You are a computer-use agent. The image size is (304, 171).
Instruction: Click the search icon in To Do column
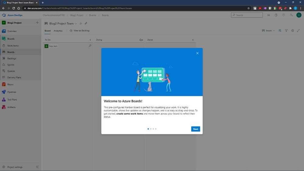[x=90, y=46]
